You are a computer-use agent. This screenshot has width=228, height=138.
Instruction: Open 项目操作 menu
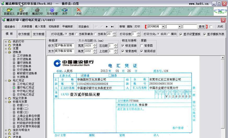coord(84,27)
